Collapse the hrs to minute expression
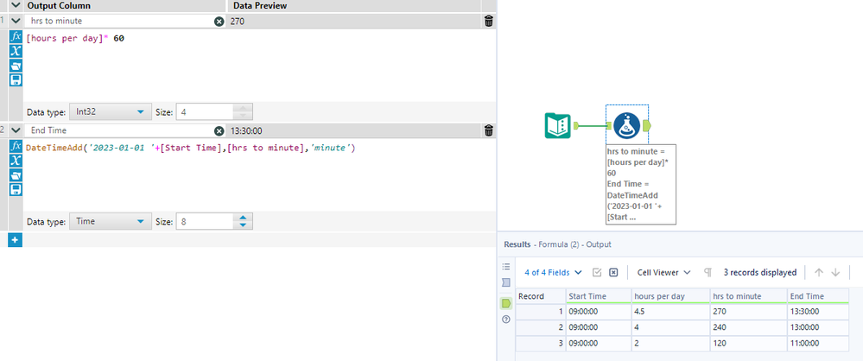 tap(16, 22)
